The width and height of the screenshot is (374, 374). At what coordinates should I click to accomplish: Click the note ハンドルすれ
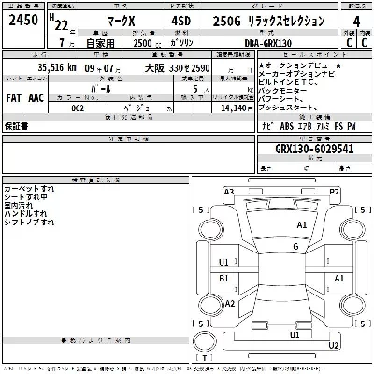pyautogui.click(x=25, y=214)
